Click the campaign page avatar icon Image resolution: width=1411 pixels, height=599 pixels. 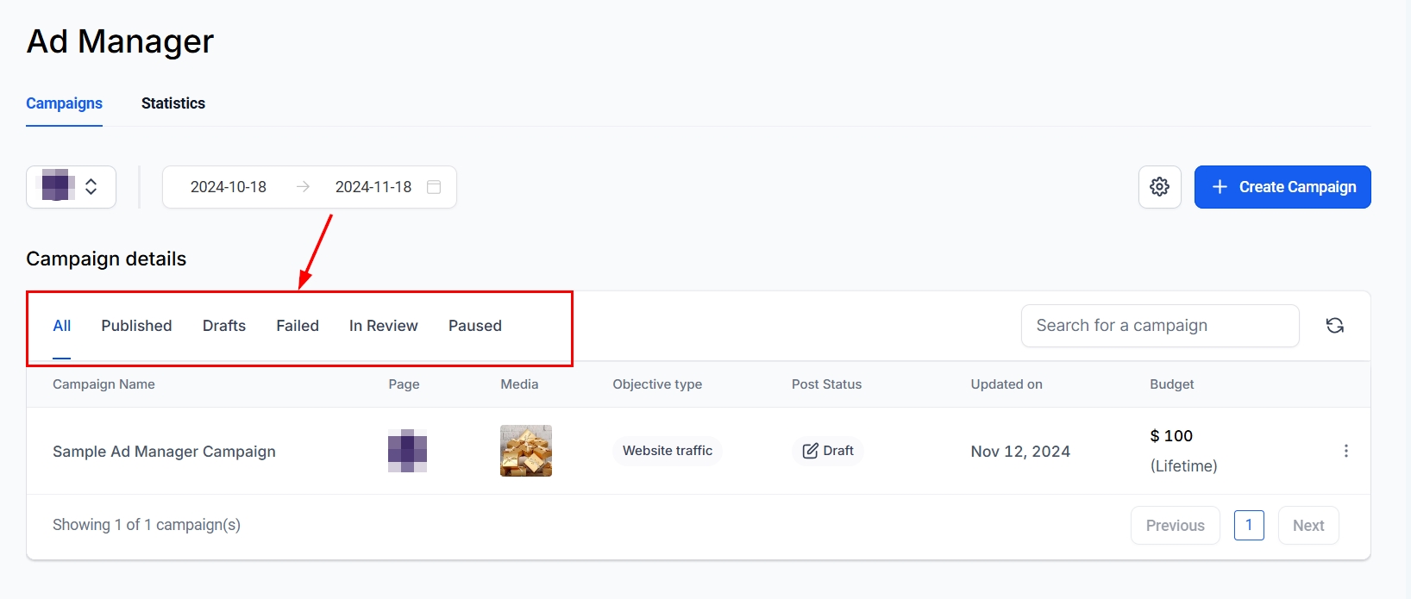(407, 451)
